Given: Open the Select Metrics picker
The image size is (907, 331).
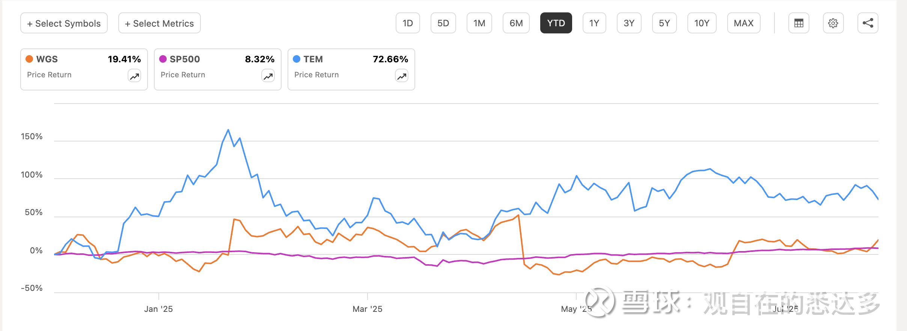Looking at the screenshot, I should pos(159,23).
